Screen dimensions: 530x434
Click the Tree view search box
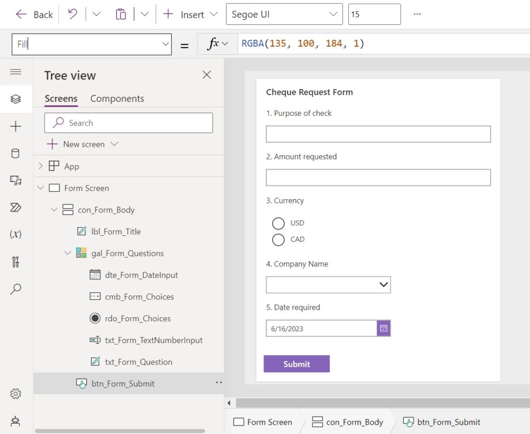click(x=128, y=123)
